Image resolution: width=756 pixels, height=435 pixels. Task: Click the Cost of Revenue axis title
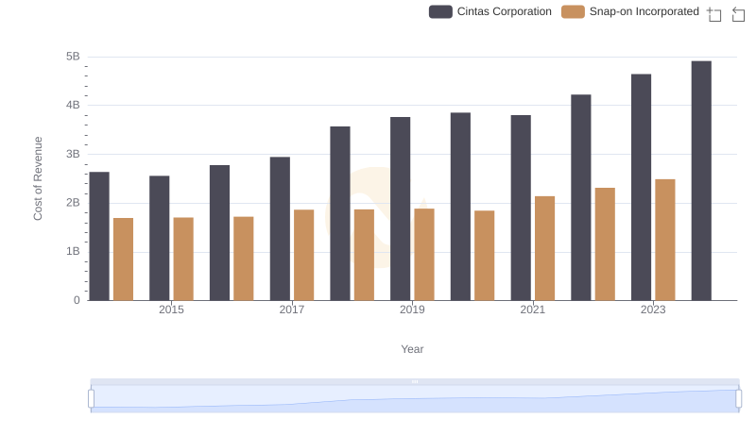point(38,178)
